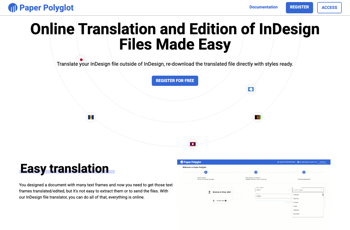Click the Japan flag icon

(81, 60)
